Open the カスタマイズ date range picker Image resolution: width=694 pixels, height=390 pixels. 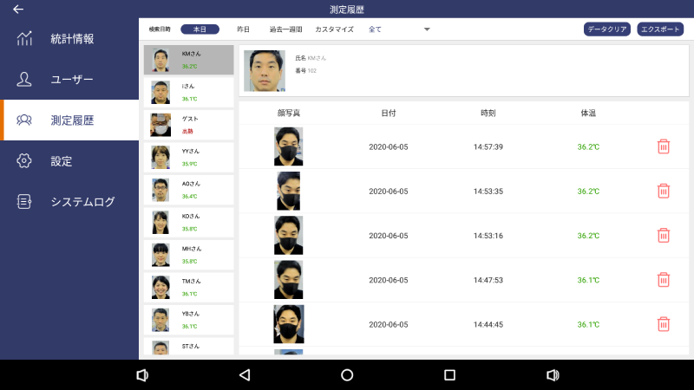(x=334, y=29)
